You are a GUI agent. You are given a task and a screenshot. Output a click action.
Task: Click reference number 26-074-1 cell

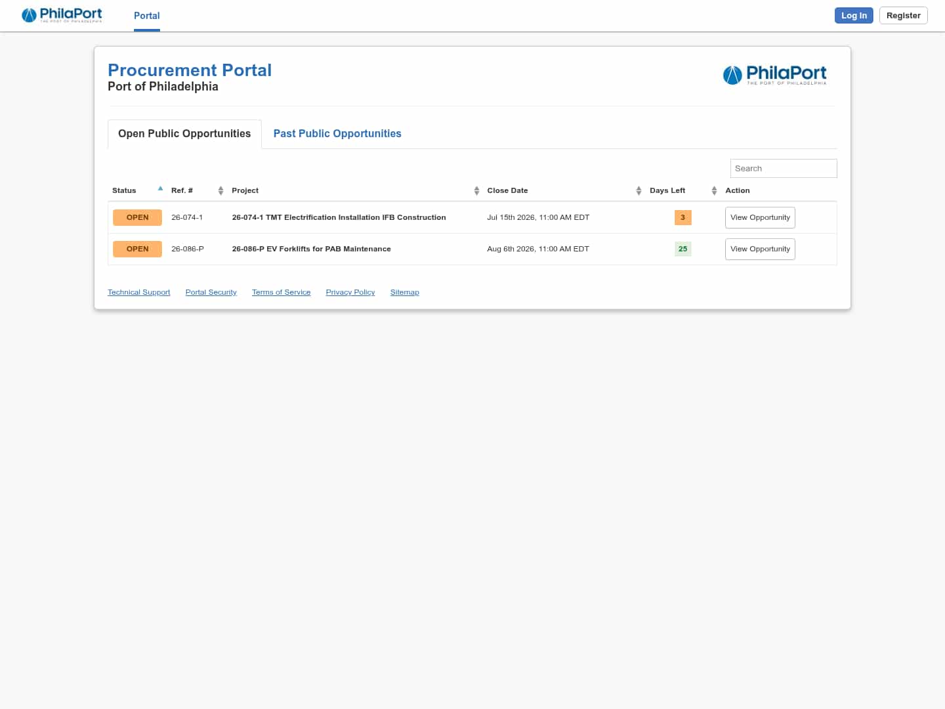click(x=187, y=217)
